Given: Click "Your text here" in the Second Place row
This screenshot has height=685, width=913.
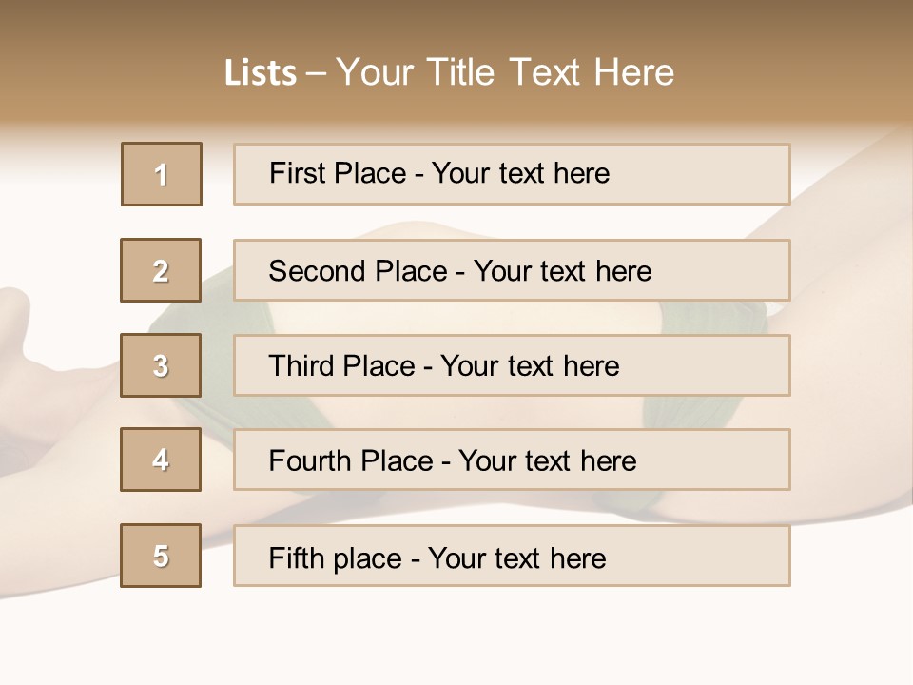Looking at the screenshot, I should (x=562, y=271).
